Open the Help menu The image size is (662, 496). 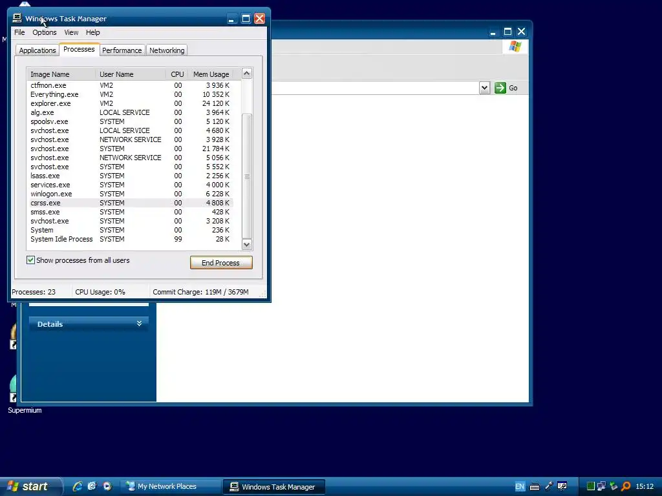pyautogui.click(x=93, y=32)
